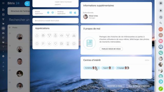This screenshot has width=164, height=92.
Task: Open the help question mark icon
Action: [x=161, y=3]
